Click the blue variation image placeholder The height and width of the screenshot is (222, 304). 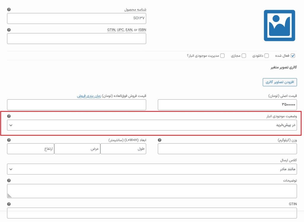(x=279, y=26)
